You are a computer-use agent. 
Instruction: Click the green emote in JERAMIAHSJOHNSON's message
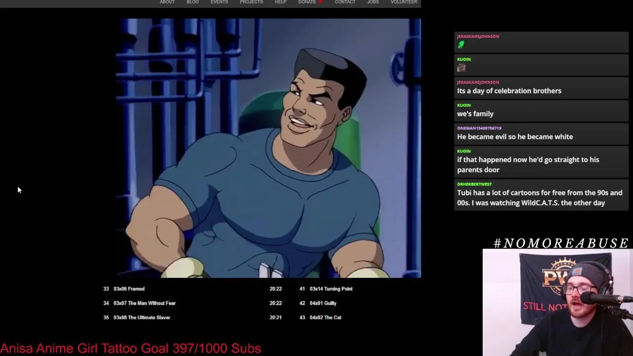461,44
